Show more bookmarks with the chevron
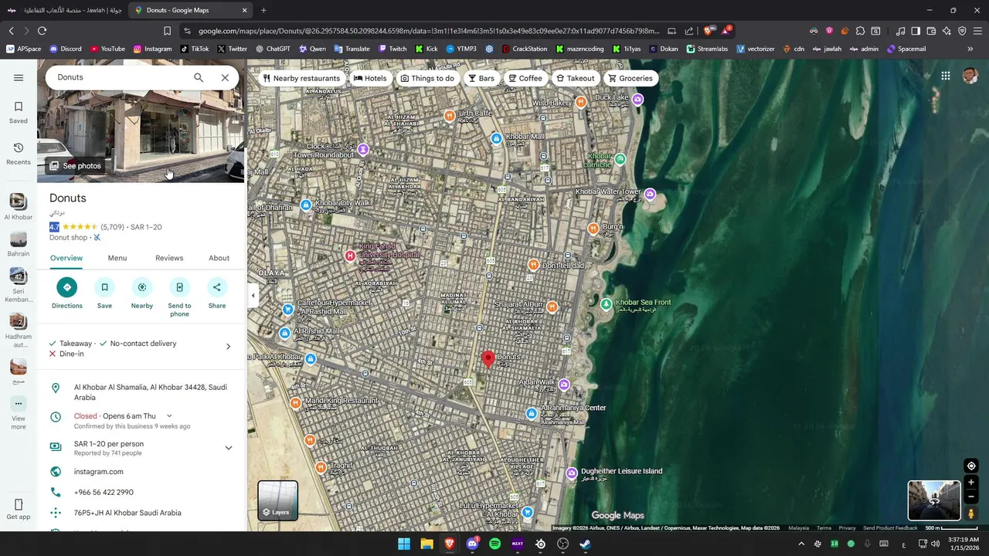 pyautogui.click(x=970, y=49)
